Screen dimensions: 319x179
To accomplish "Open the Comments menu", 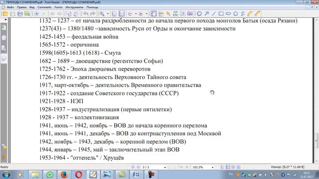I will (44, 7).
